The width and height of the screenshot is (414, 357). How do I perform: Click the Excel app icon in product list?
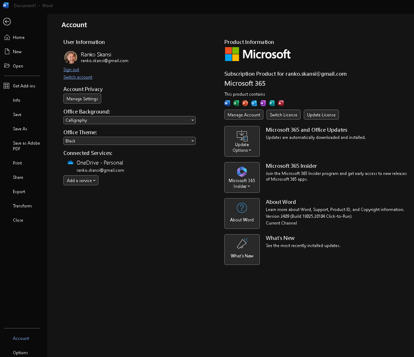pyautogui.click(x=236, y=103)
